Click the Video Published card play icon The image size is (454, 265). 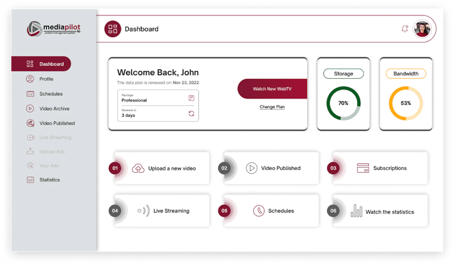point(251,168)
